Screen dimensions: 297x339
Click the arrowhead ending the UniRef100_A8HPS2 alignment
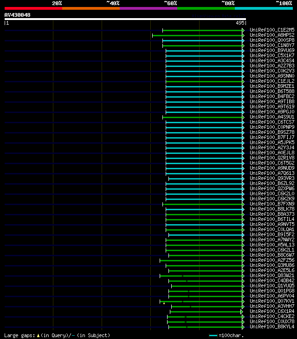(243, 35)
